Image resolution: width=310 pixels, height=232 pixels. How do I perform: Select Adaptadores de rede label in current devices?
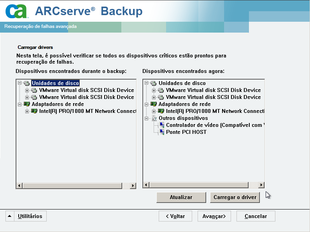pyautogui.click(x=184, y=104)
